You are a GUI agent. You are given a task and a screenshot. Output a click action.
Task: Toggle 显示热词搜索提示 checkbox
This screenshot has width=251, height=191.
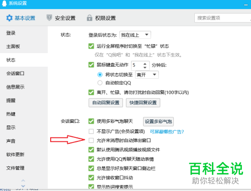91,186
